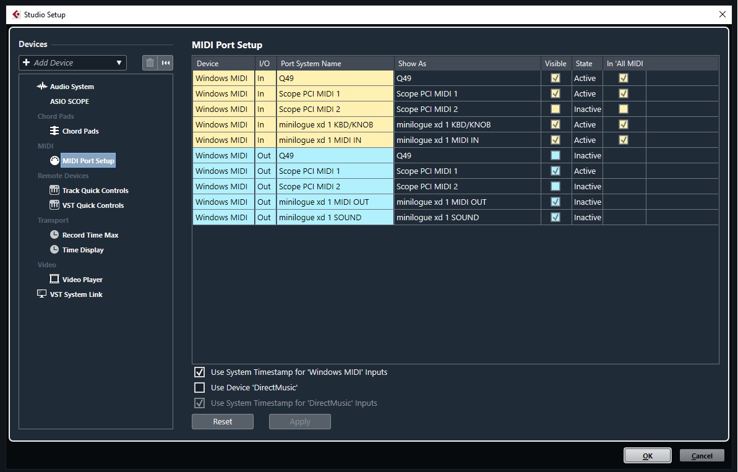The width and height of the screenshot is (738, 472).
Task: Toggle In 'All MIDI' for Scope PCI MIDI 2
Action: click(x=623, y=109)
